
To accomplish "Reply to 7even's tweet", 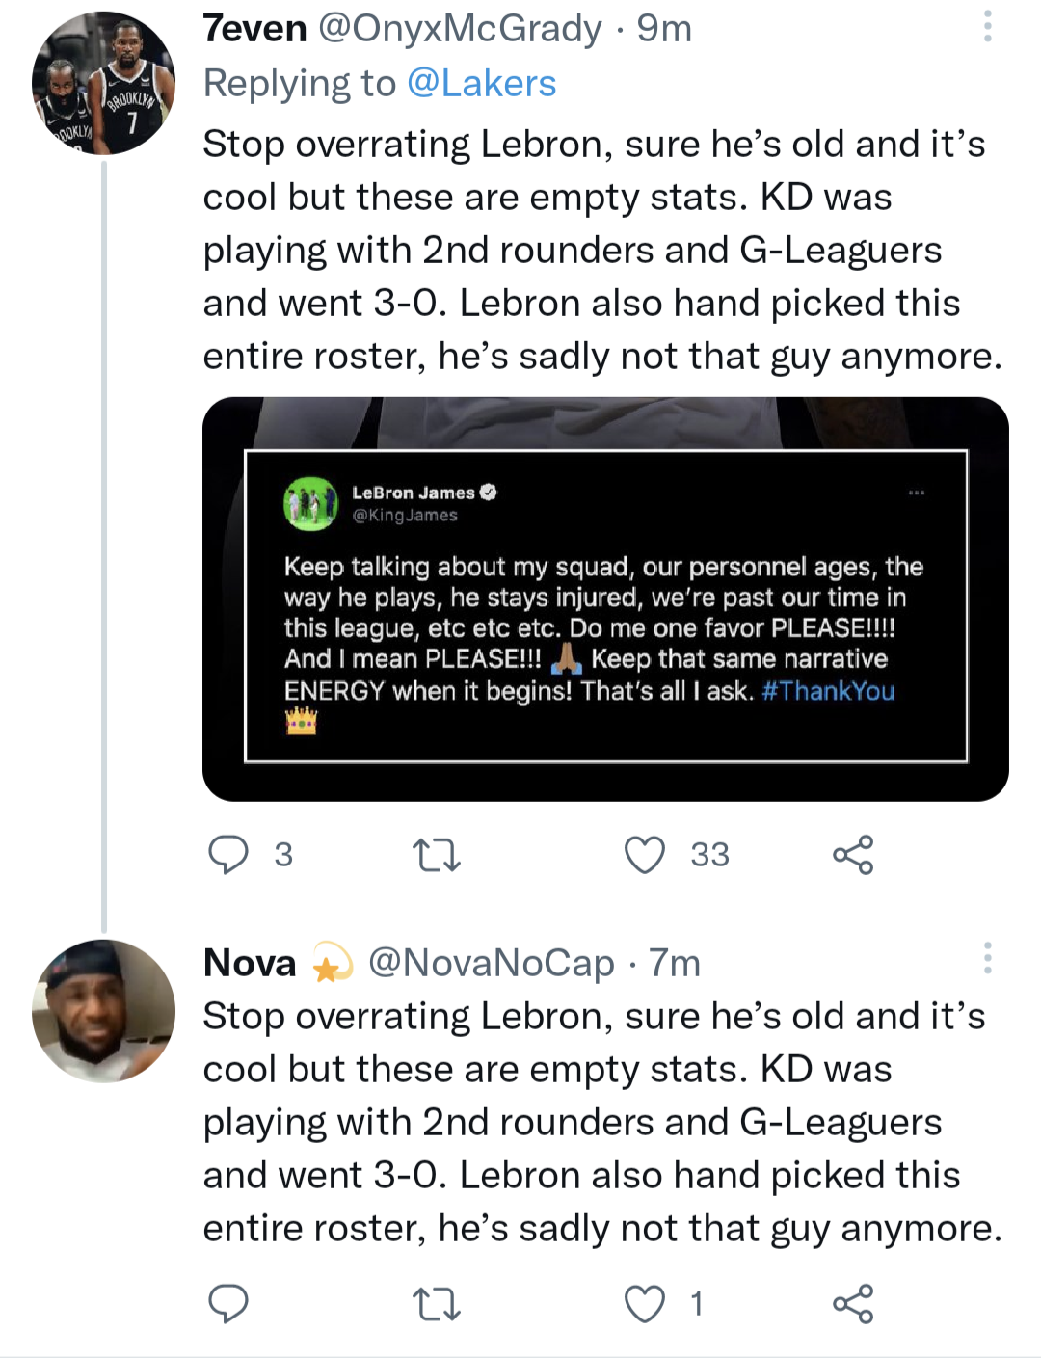I will (228, 854).
